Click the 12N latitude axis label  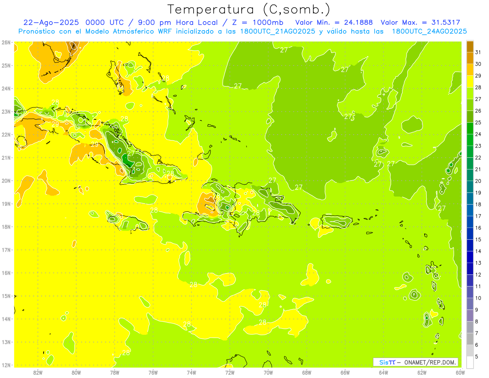pyautogui.click(x=6, y=365)
